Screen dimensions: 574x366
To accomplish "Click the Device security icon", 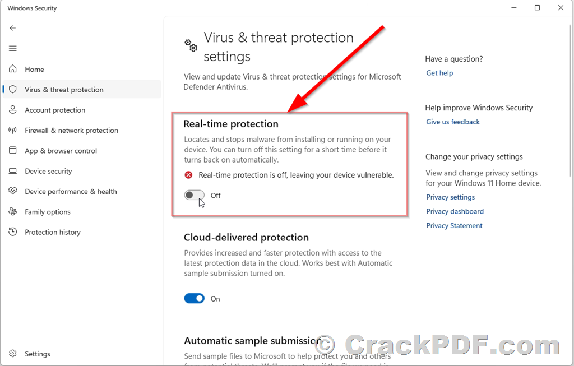I will click(x=13, y=172).
